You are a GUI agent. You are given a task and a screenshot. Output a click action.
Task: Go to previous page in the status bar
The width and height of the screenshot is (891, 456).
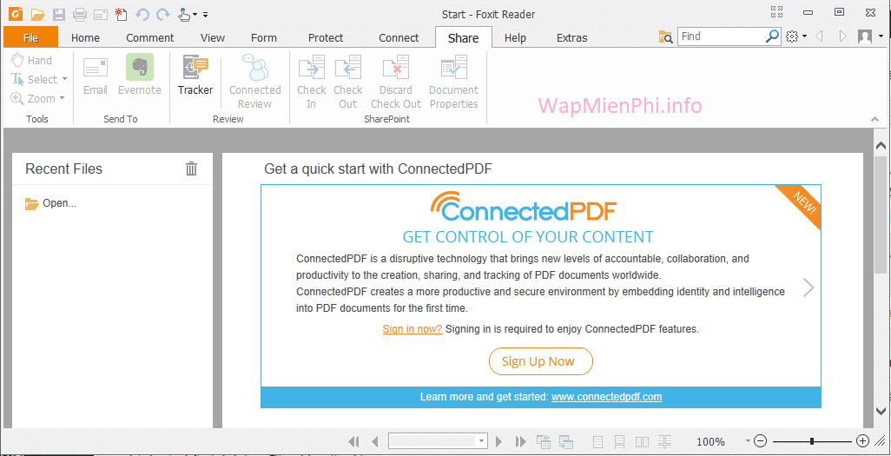pos(374,441)
